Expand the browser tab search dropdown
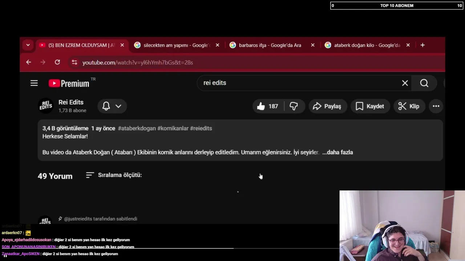Image resolution: width=465 pixels, height=261 pixels. [28, 45]
